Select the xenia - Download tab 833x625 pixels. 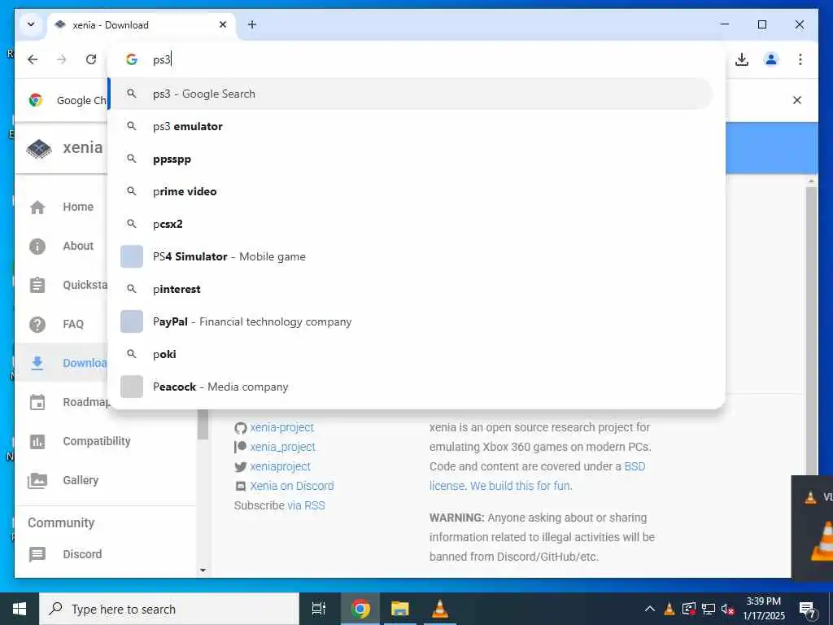tap(142, 25)
